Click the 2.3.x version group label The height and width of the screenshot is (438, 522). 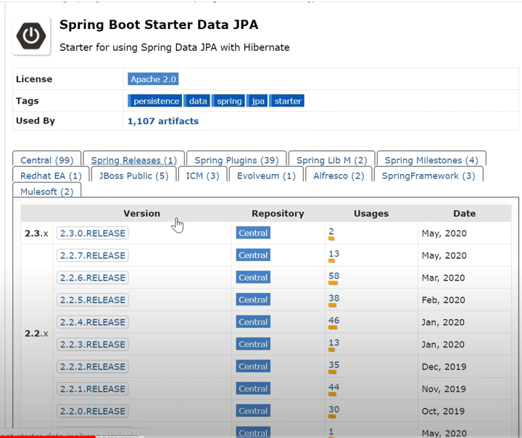[36, 234]
